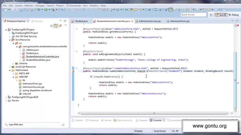The height and width of the screenshot is (135, 241).
Task: Click Collapse All in Enterprise Explorer
Action: tap(51, 26)
